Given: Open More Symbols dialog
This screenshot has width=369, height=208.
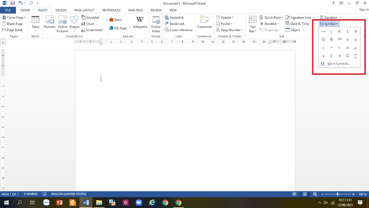Looking at the screenshot, I should click(339, 64).
